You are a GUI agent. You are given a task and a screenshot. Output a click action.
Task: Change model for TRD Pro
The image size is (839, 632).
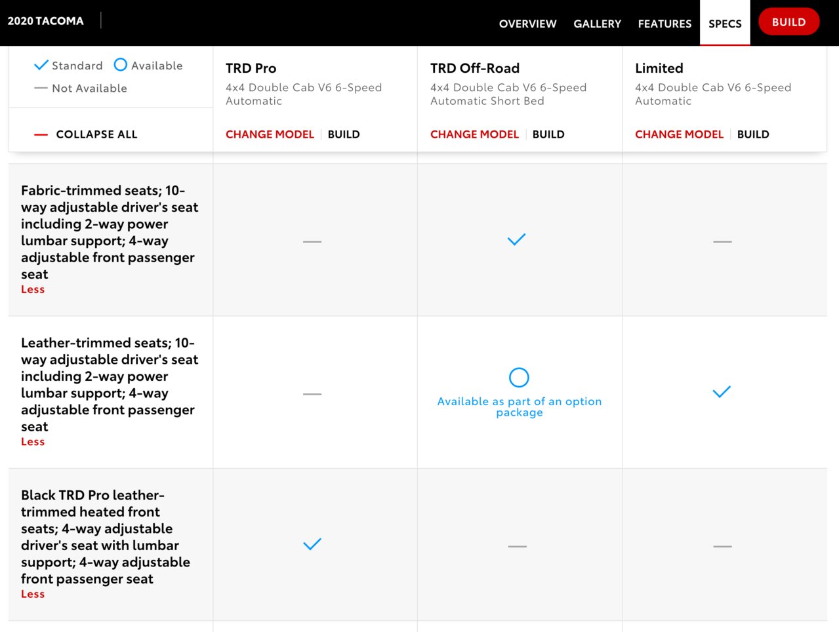pyautogui.click(x=270, y=134)
